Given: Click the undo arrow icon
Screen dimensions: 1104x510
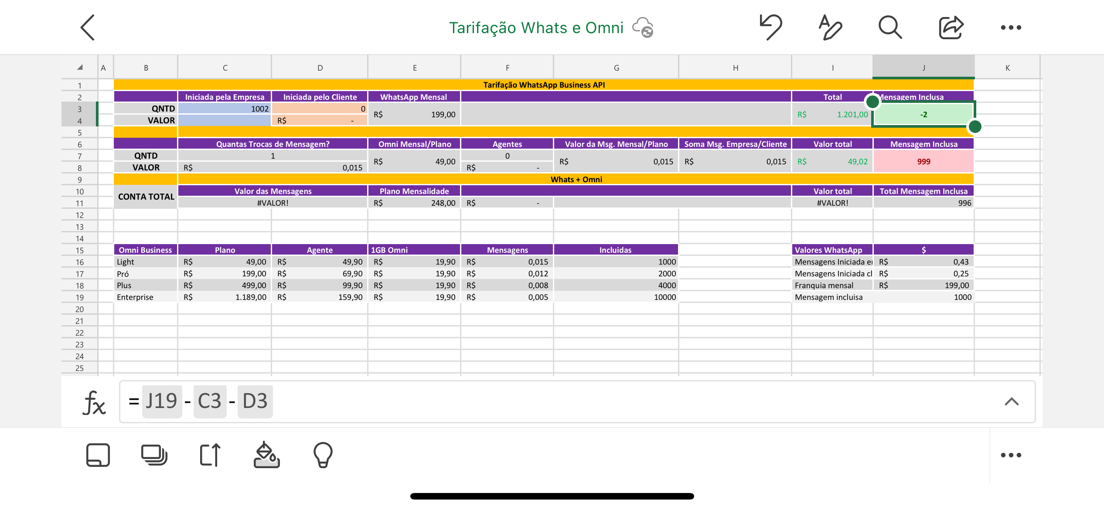Looking at the screenshot, I should click(770, 27).
